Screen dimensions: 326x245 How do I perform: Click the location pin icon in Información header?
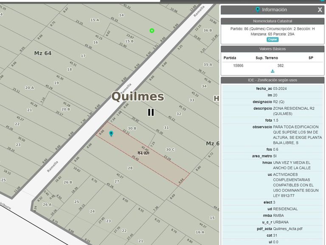coord(258,10)
